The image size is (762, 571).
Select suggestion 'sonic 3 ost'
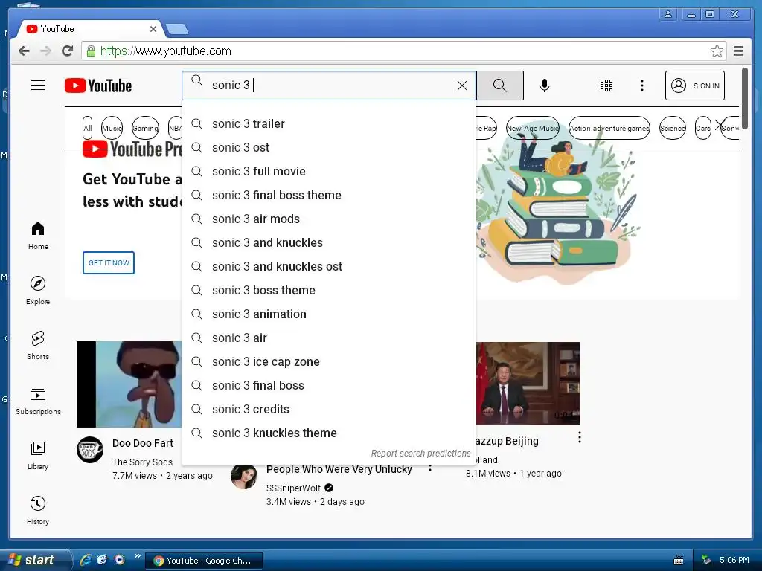point(328,148)
